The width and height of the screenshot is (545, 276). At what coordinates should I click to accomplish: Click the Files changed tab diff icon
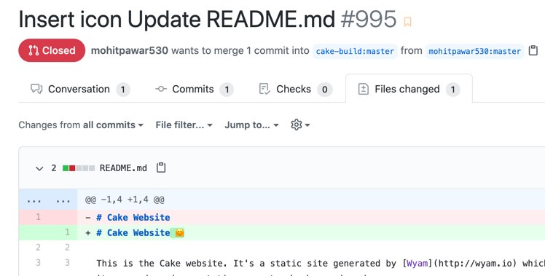[x=364, y=89]
